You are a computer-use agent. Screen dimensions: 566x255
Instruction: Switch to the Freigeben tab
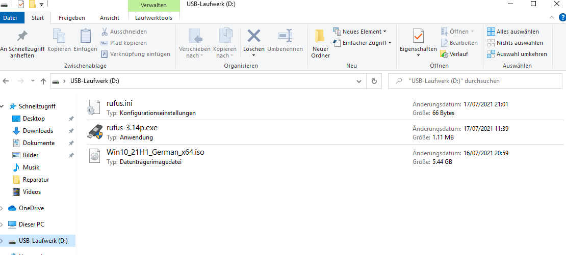point(72,18)
